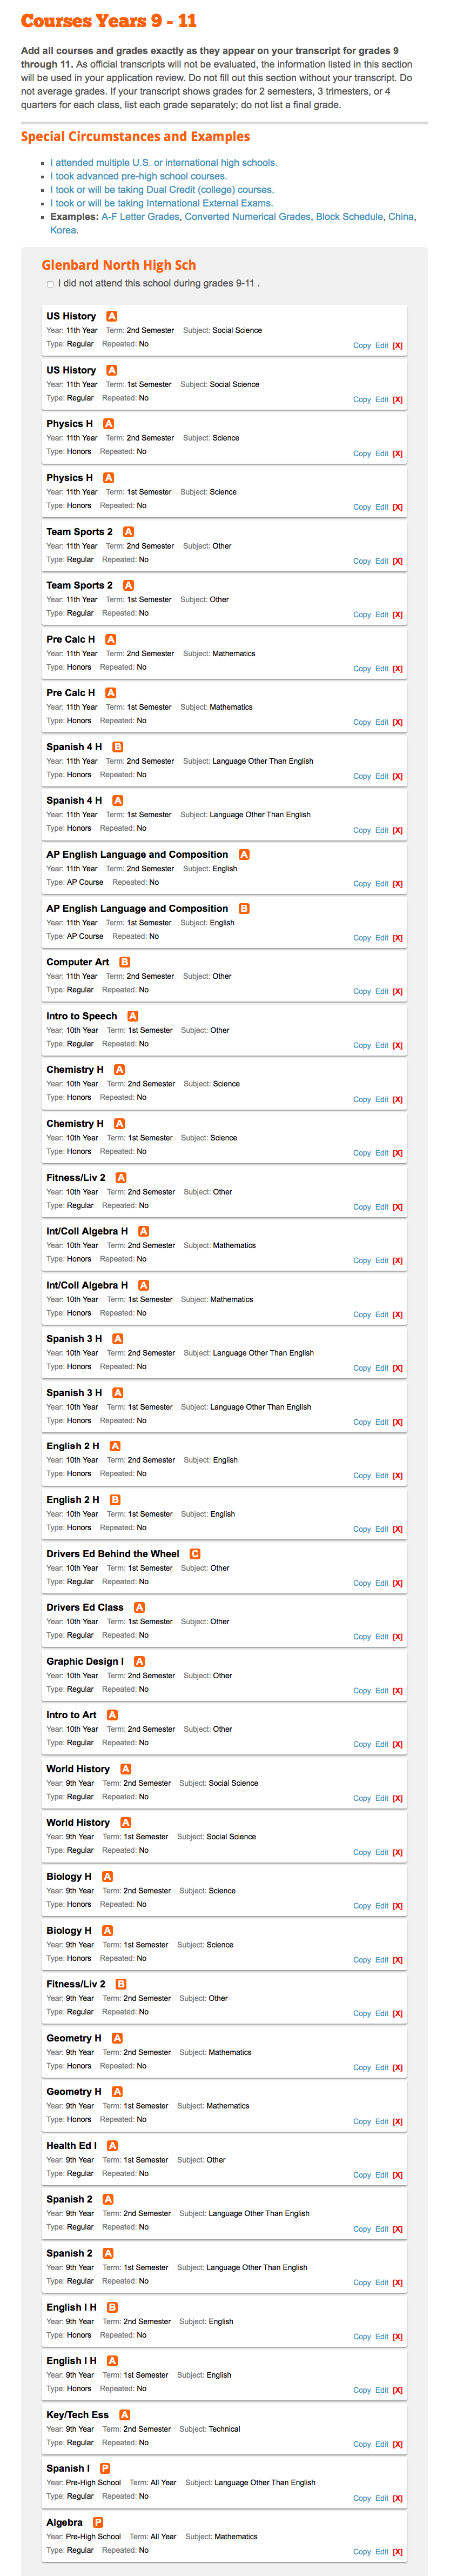Check 'I did not attend this school' box
Screen dimensions: 450x2576
point(50,284)
